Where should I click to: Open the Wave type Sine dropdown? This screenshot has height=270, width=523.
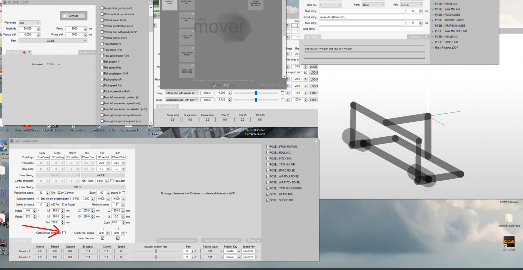point(29,23)
